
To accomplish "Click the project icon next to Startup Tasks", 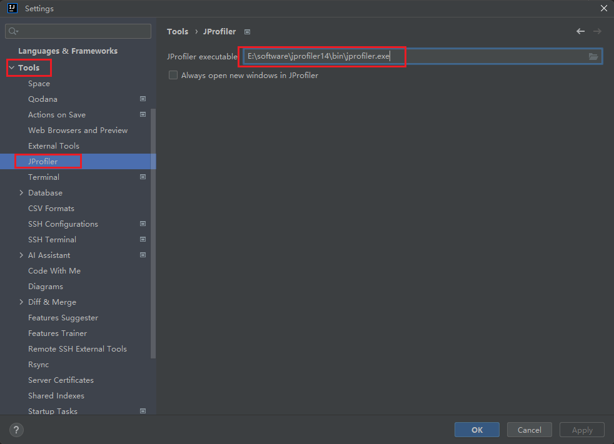I will pos(143,411).
